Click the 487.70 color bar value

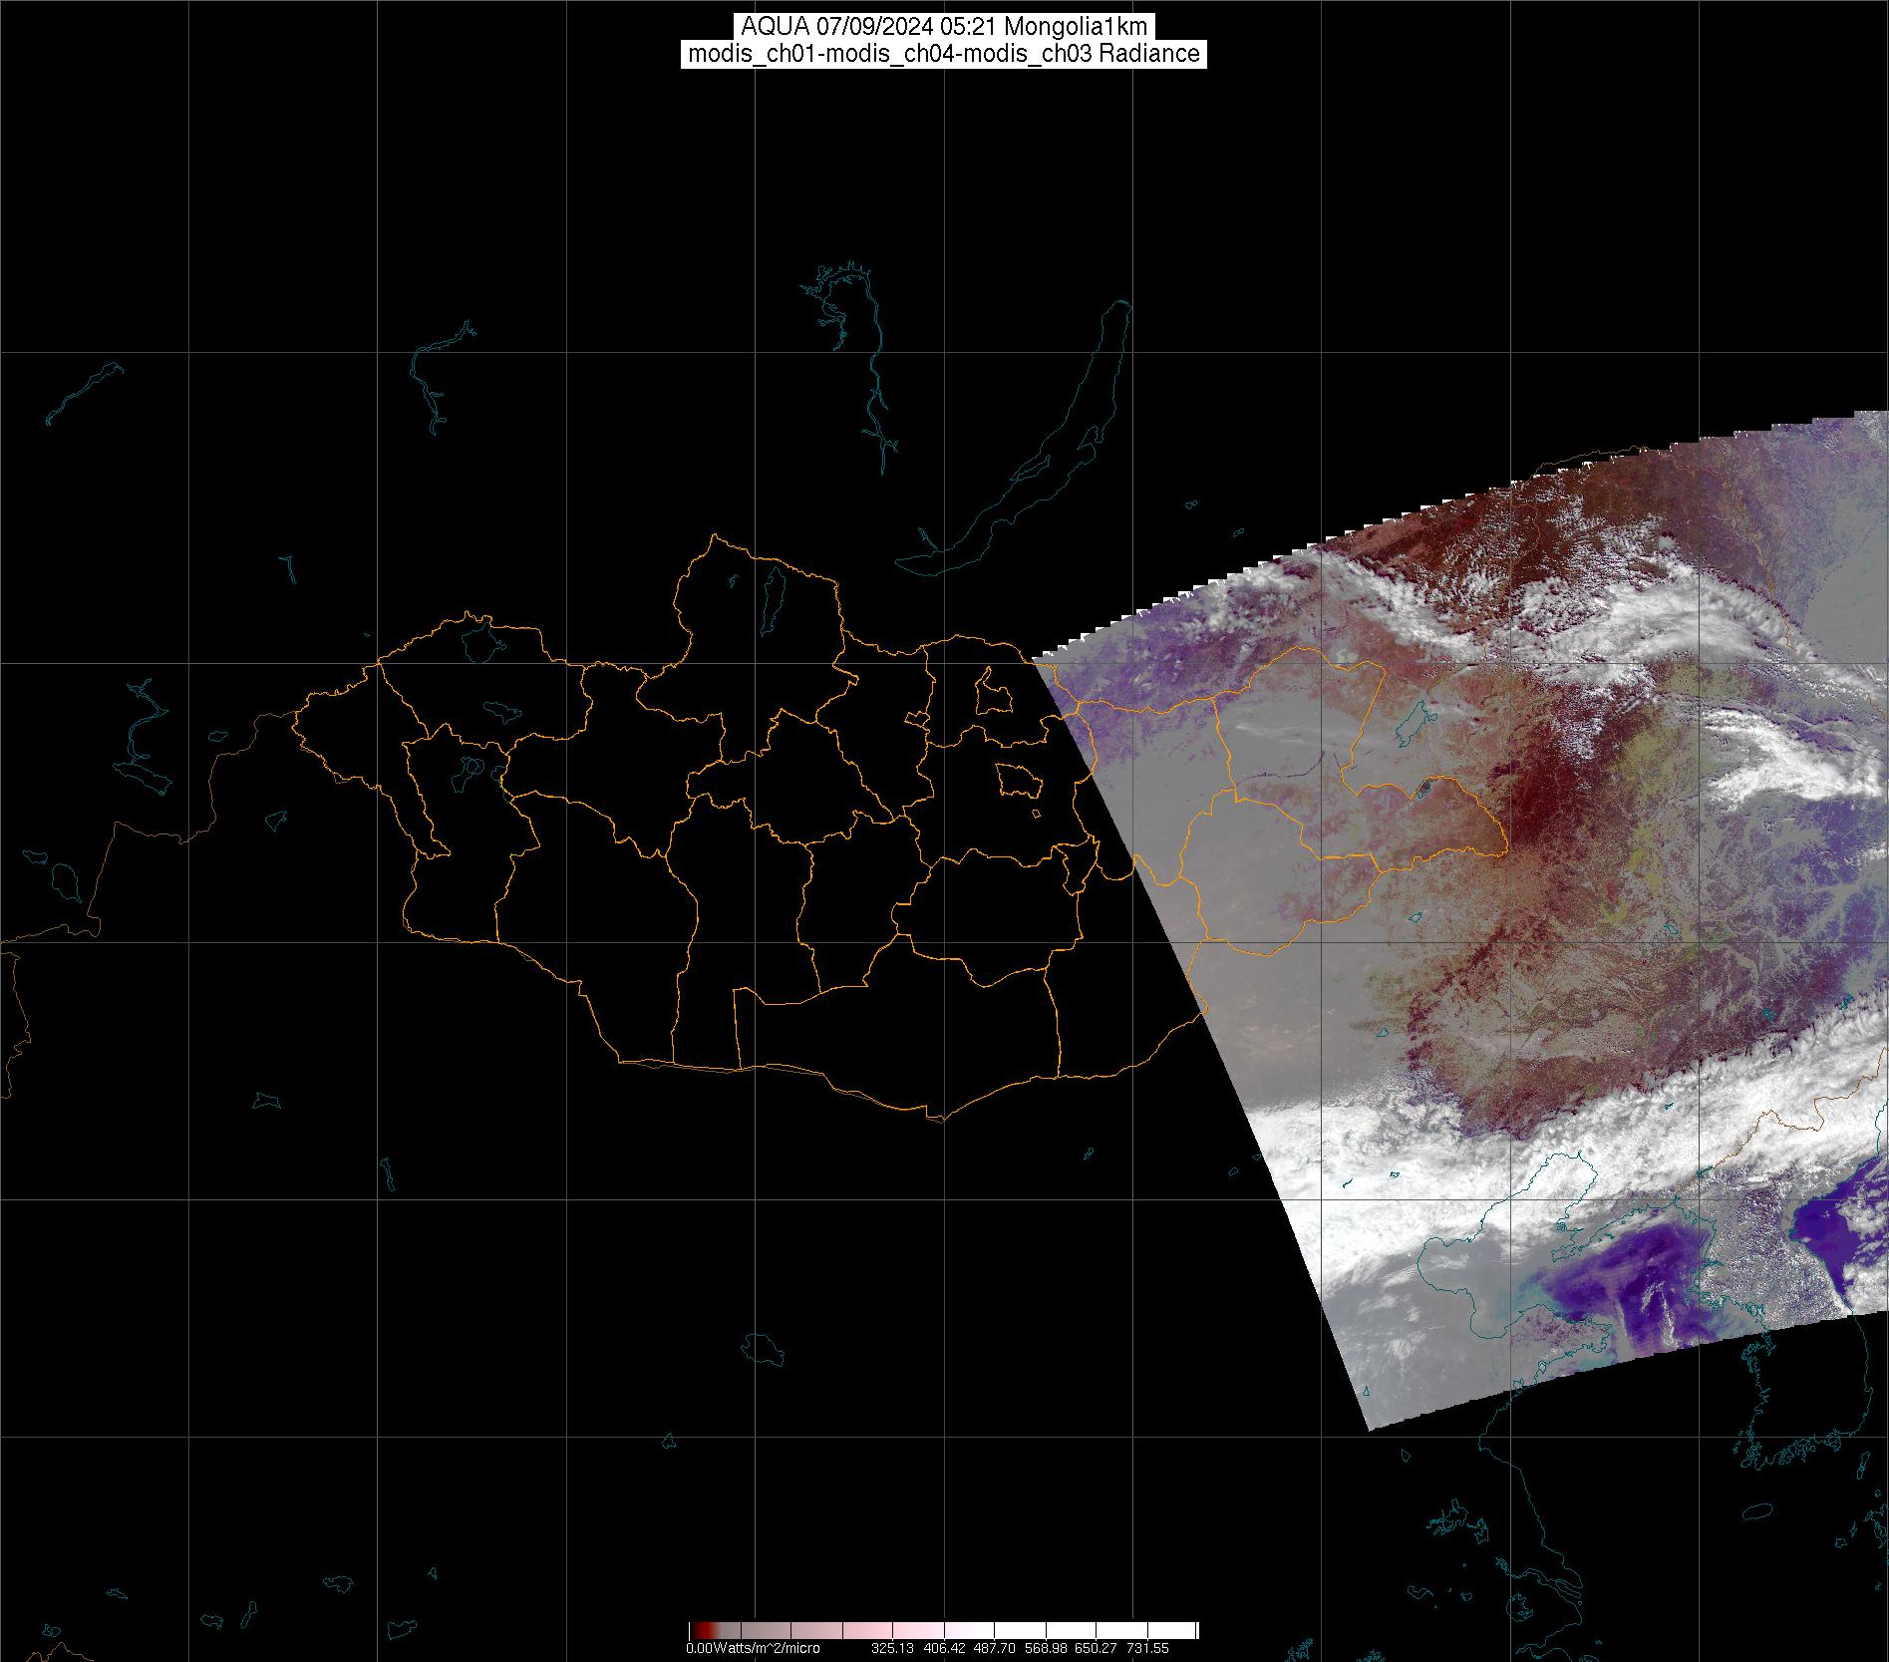(x=993, y=1648)
